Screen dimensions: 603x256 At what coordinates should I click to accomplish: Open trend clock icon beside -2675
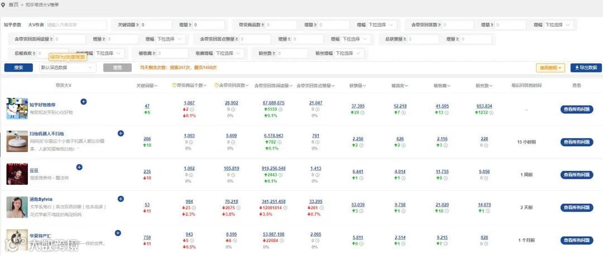point(239,208)
